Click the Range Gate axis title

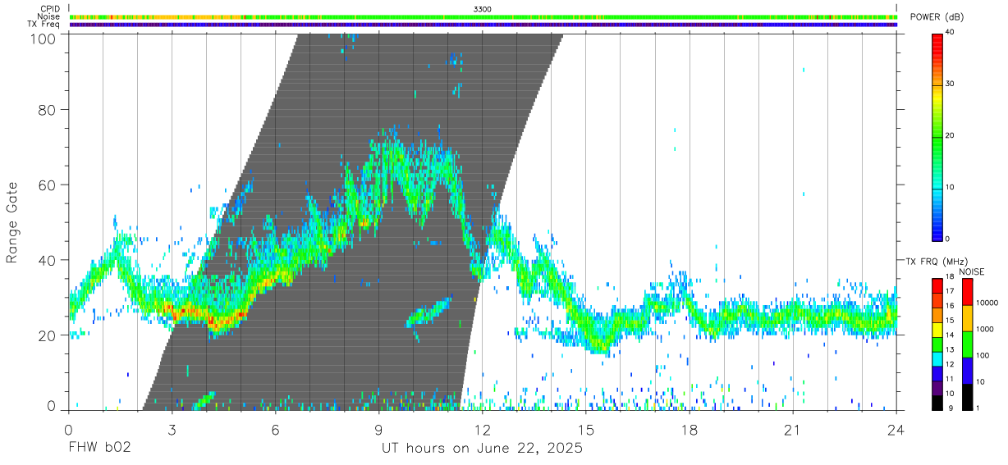[12, 222]
